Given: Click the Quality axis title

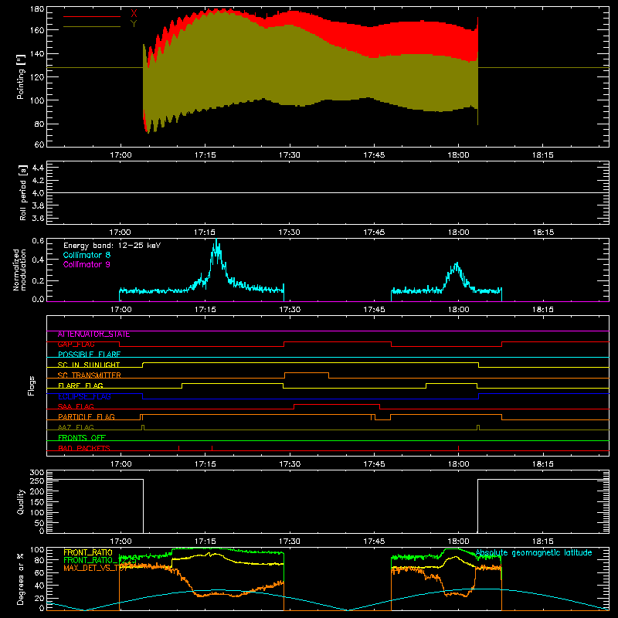Looking at the screenshot, I should [x=21, y=501].
